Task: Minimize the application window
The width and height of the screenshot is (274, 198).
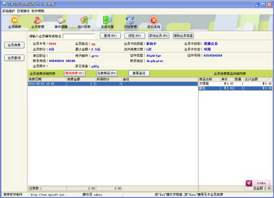Action: pos(257,4)
